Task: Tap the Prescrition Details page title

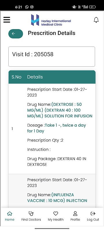Action: (51, 33)
